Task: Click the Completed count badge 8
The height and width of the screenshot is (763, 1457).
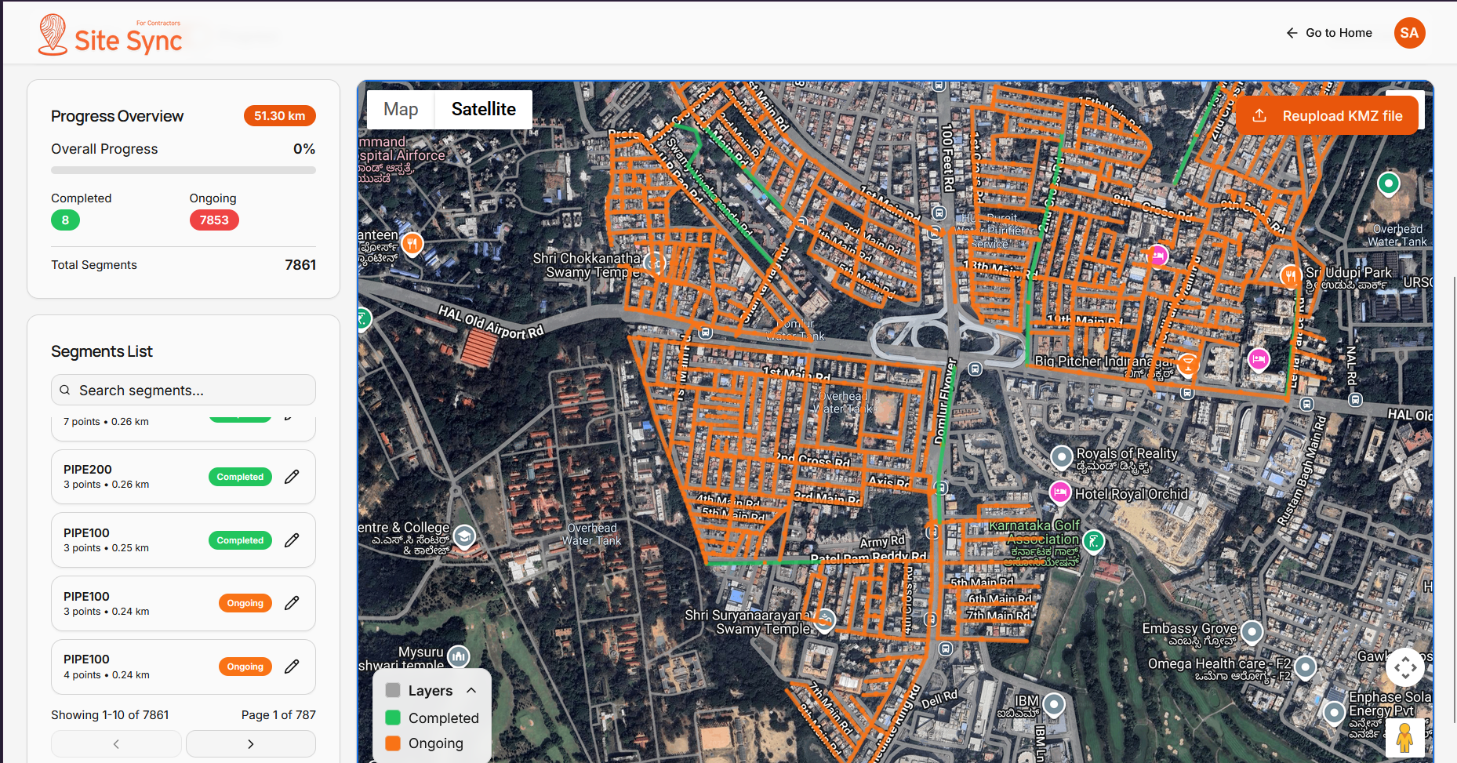Action: point(65,220)
